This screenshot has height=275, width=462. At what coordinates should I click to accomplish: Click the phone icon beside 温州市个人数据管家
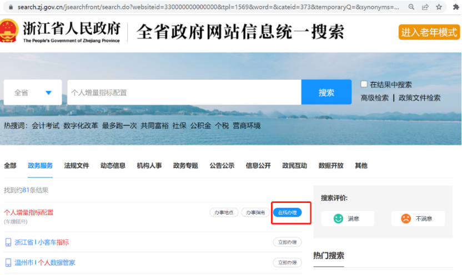point(8,262)
